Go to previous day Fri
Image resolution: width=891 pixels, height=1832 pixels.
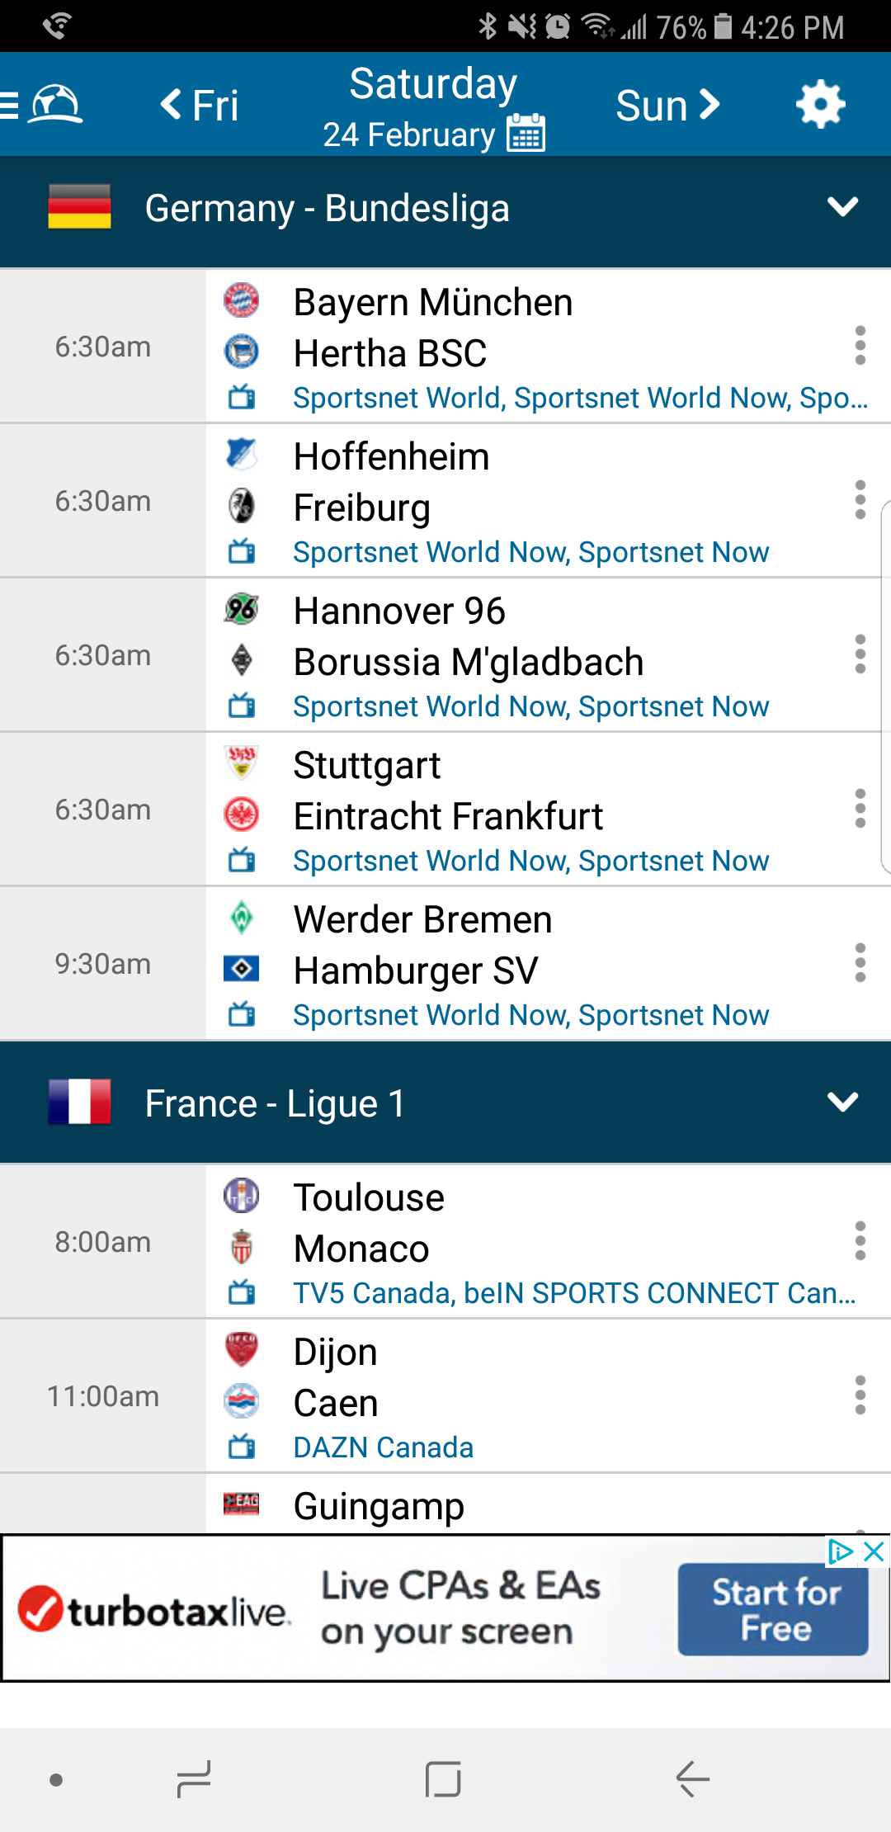pyautogui.click(x=200, y=105)
